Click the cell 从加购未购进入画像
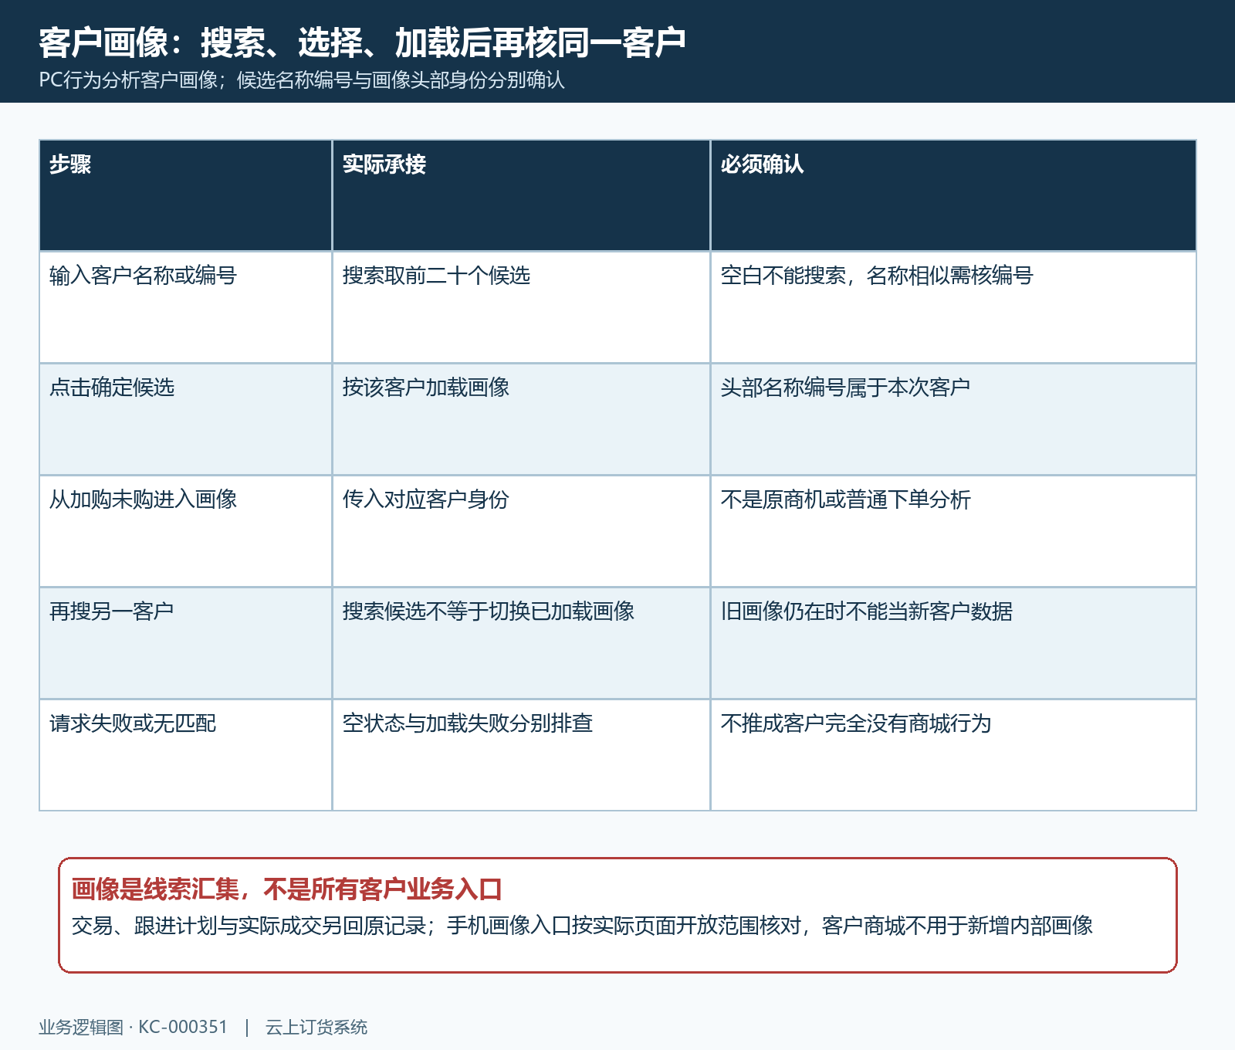 point(185,531)
